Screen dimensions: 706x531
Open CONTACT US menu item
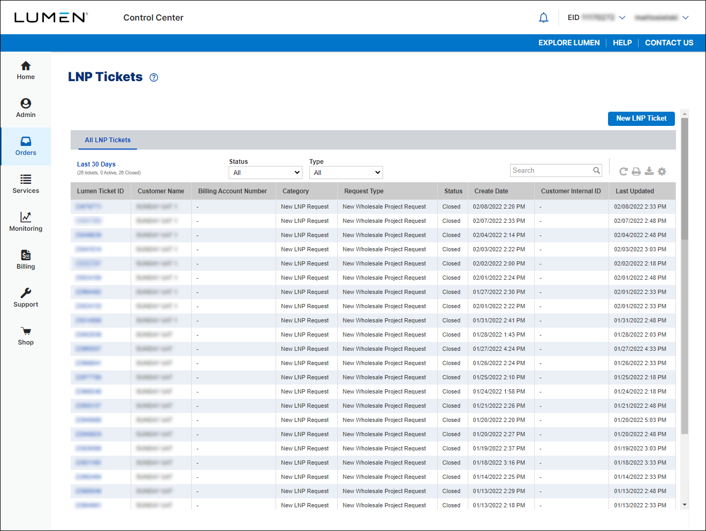(x=669, y=43)
